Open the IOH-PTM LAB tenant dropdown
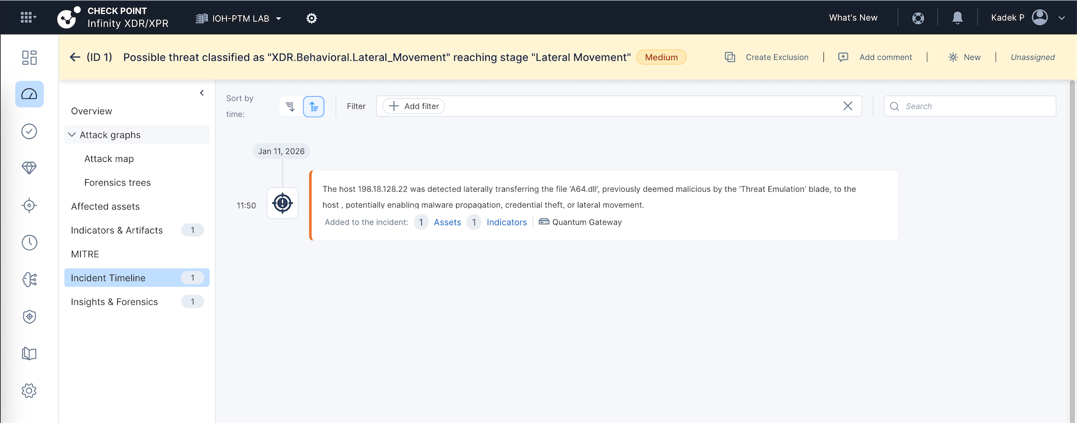The image size is (1077, 423). tap(239, 18)
